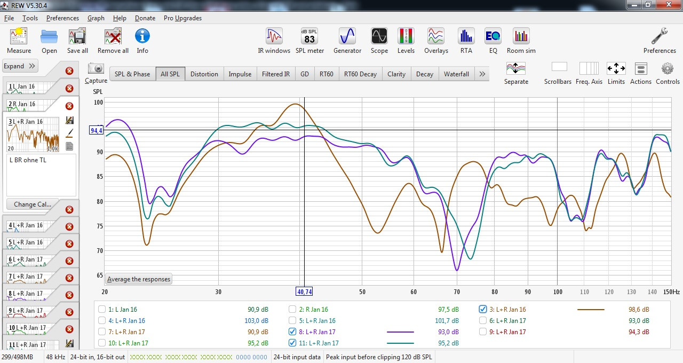Start a new measurement with Measure
This screenshot has width=683, height=363.
pos(19,41)
